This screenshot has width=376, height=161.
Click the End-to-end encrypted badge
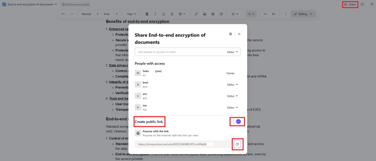coord(76,4)
